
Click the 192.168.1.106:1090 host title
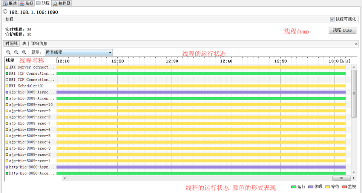click(x=34, y=12)
